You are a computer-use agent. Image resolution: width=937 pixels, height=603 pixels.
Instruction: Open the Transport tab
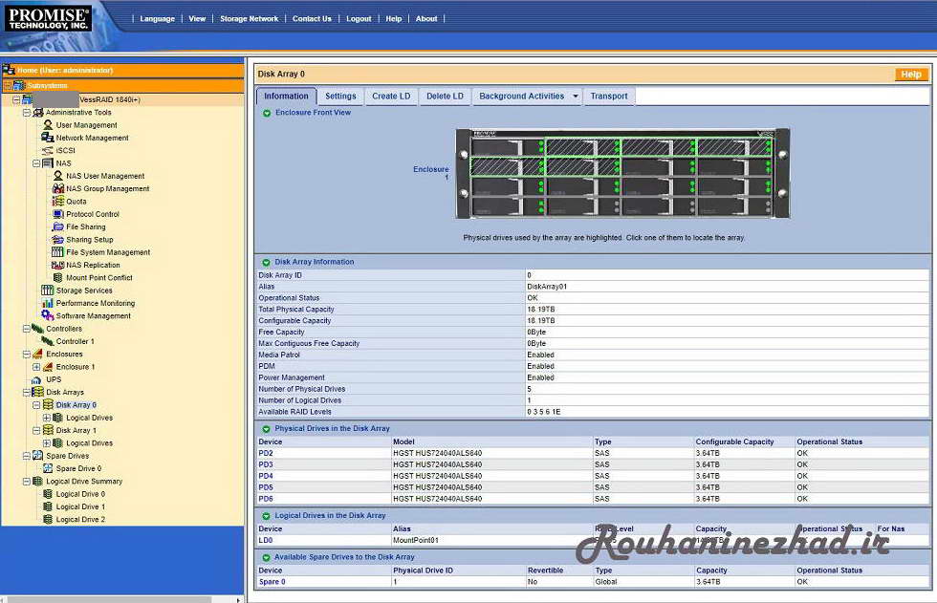tap(609, 97)
